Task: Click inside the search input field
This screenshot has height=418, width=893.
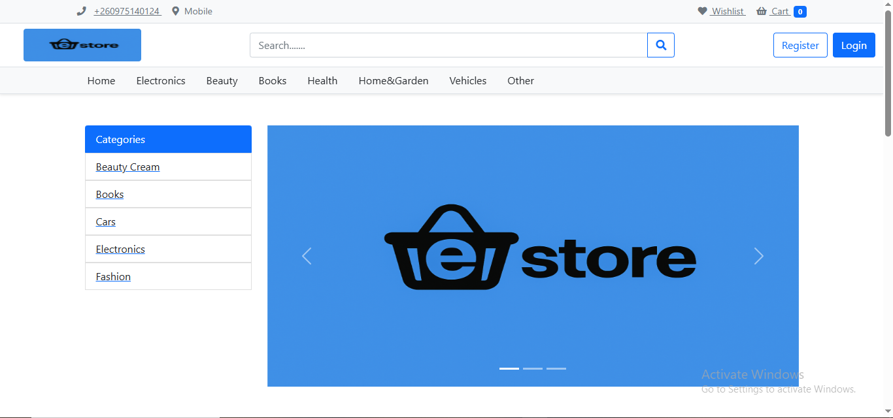Action: [x=448, y=44]
